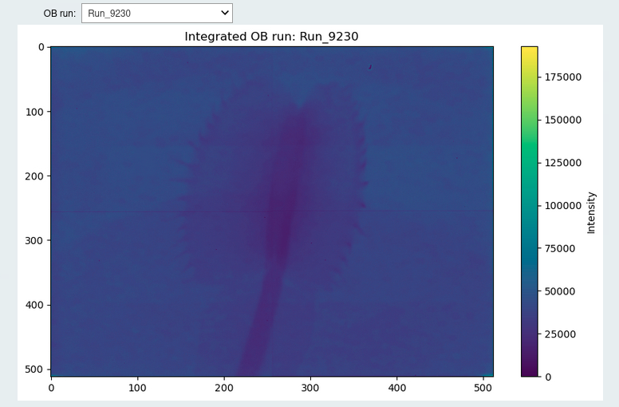Click the 125000 colorbar tick label
Image resolution: width=619 pixels, height=407 pixels.
[x=562, y=163]
